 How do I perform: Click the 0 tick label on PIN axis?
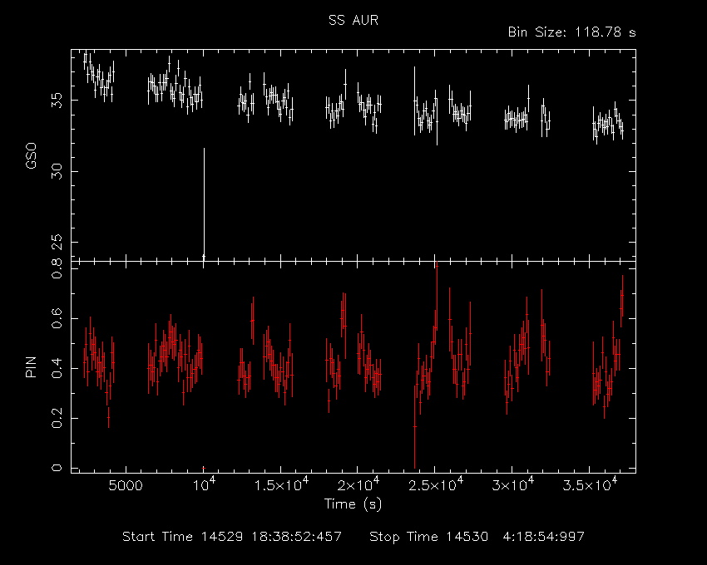(x=57, y=468)
